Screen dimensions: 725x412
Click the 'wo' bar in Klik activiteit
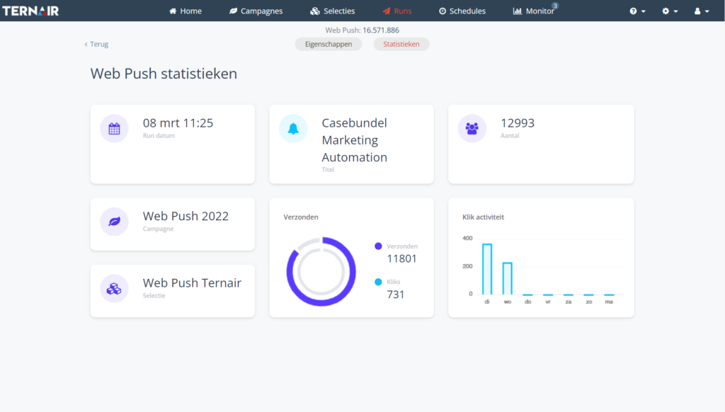pos(507,278)
